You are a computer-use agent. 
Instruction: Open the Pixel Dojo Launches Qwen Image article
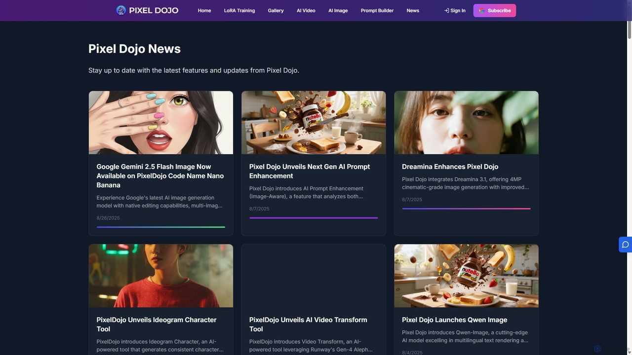[x=454, y=319]
